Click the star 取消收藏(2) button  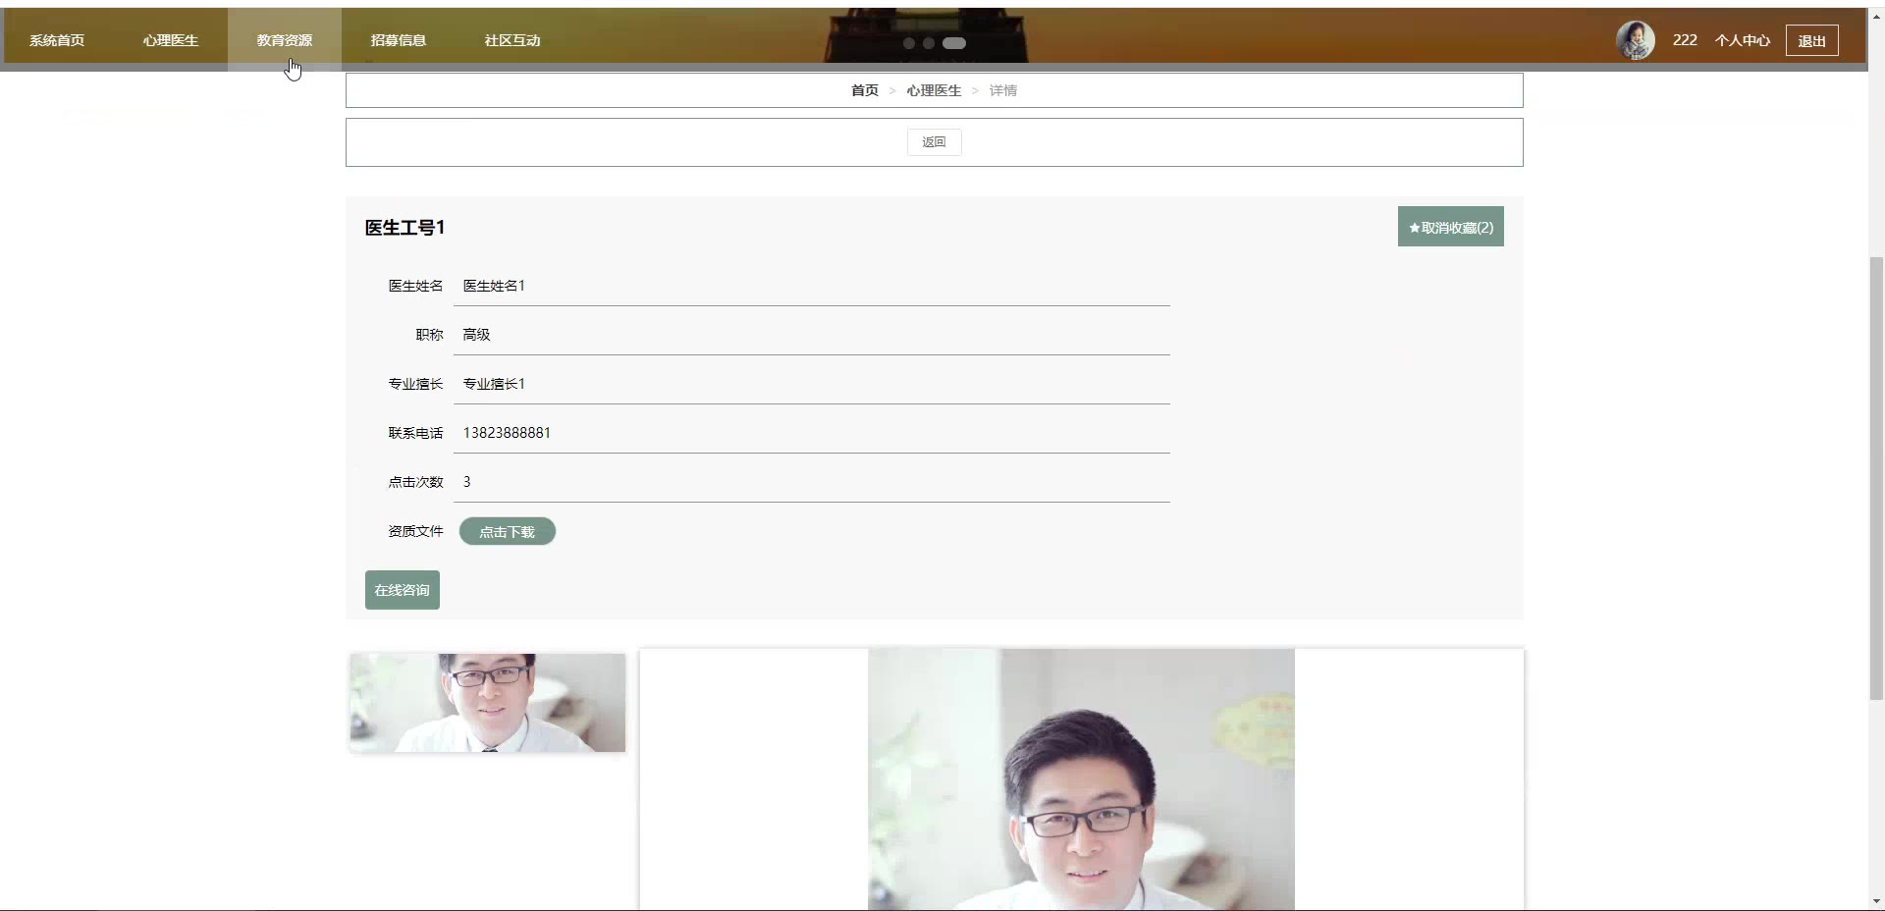pyautogui.click(x=1450, y=227)
